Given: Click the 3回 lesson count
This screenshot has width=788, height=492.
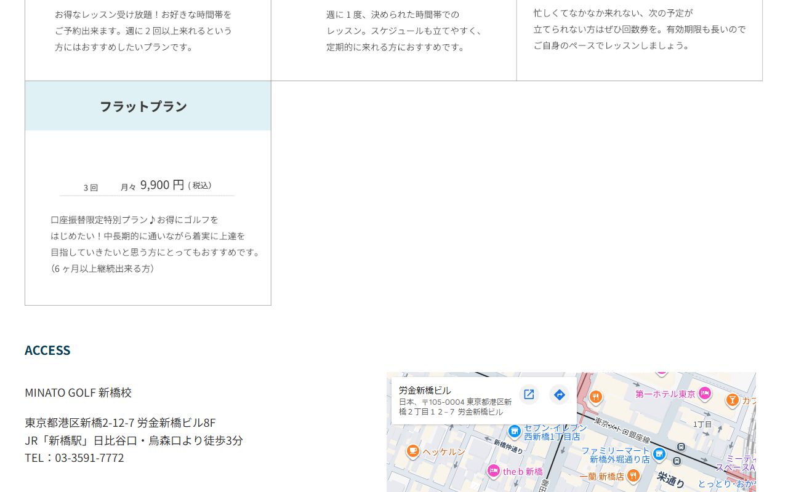Looking at the screenshot, I should coord(90,188).
